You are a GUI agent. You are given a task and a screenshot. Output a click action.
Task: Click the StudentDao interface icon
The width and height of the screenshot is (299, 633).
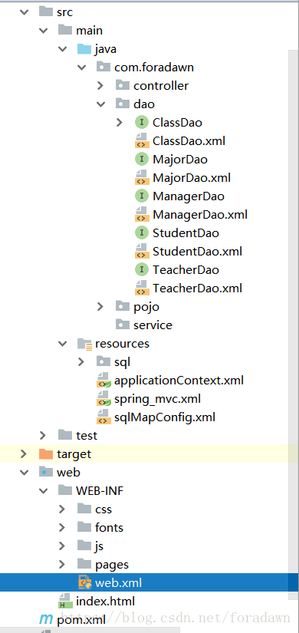(142, 233)
